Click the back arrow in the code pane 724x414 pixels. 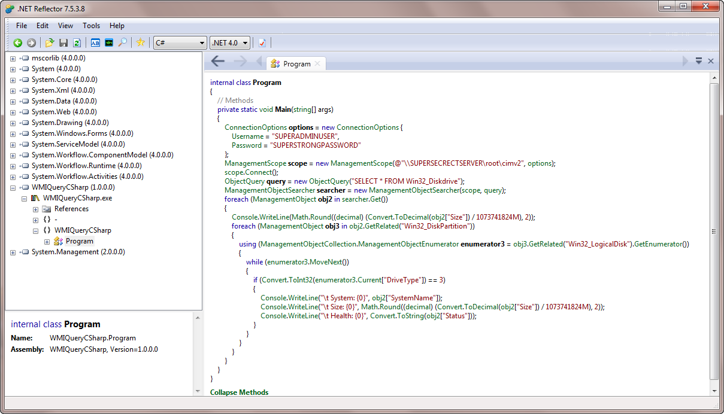(218, 61)
